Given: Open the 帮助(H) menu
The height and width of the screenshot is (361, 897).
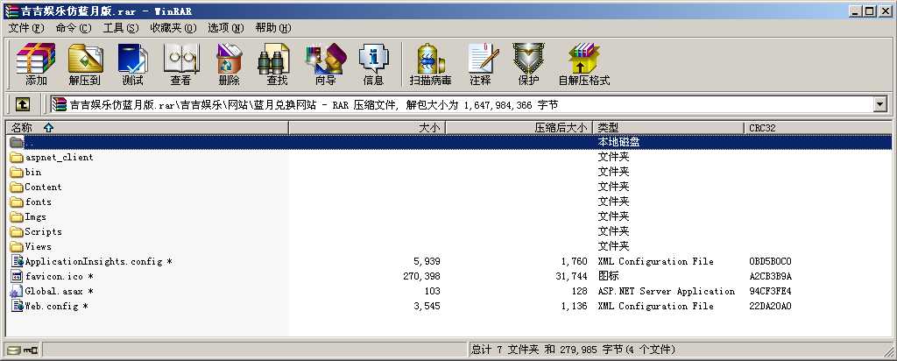Looking at the screenshot, I should coord(273,28).
